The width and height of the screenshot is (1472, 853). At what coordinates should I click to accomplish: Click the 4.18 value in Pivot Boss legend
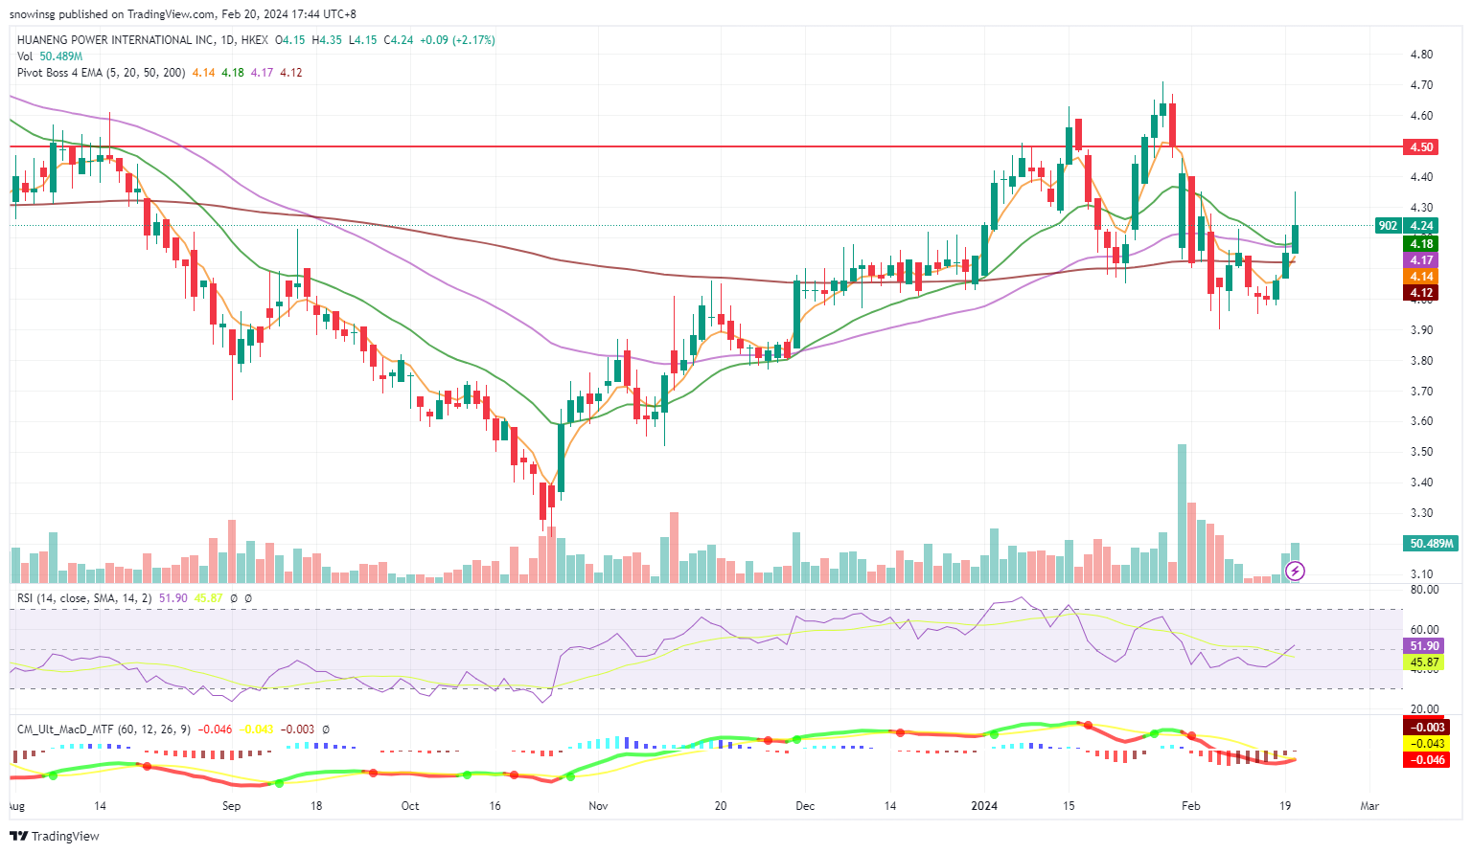233,73
